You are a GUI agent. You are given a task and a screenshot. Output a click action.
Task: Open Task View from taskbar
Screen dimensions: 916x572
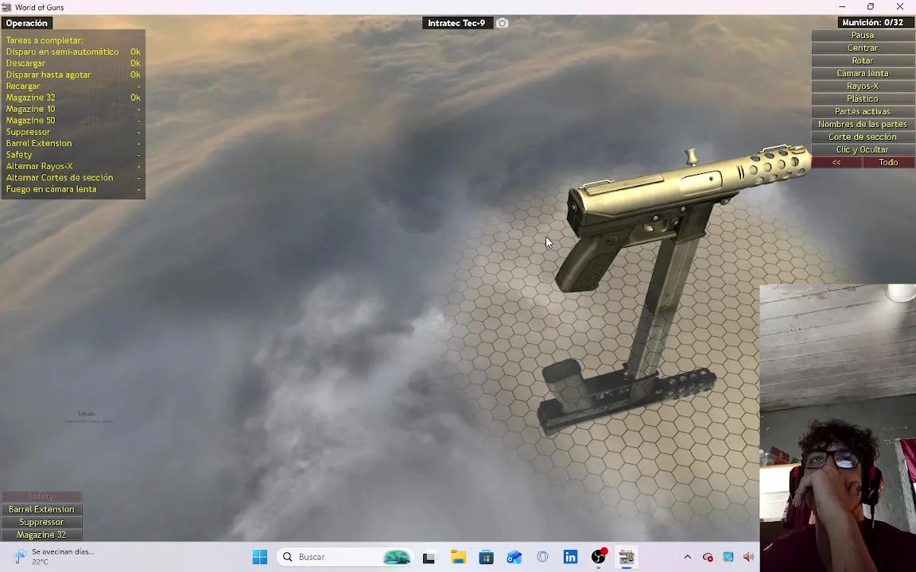(x=429, y=558)
